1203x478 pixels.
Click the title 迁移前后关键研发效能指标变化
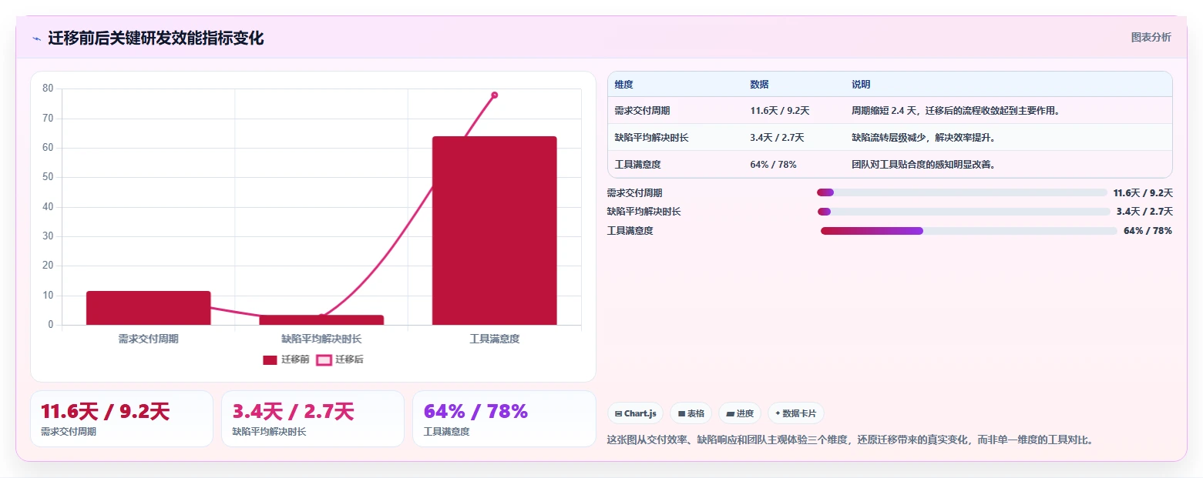[x=156, y=38]
